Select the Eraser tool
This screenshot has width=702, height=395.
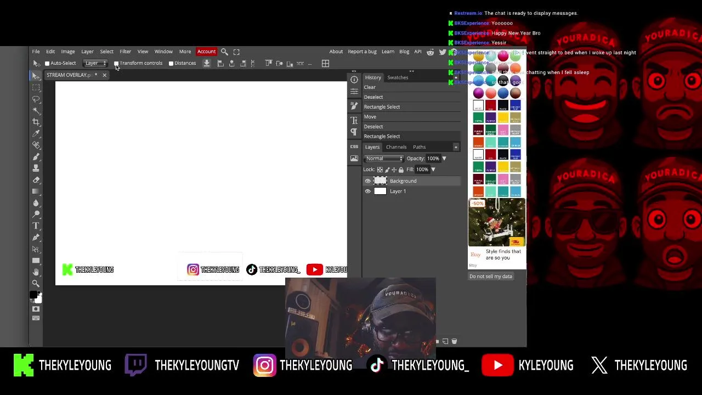pyautogui.click(x=36, y=179)
